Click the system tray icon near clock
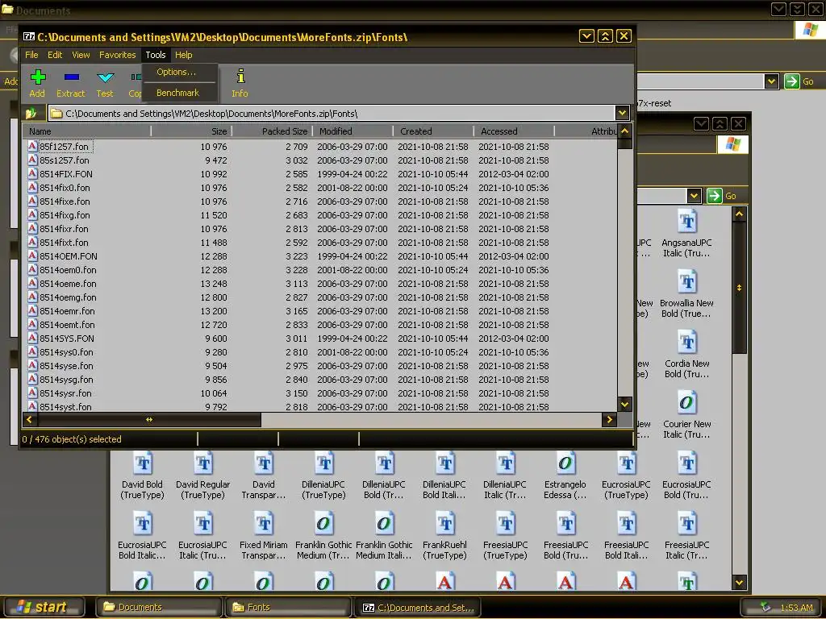 [766, 607]
